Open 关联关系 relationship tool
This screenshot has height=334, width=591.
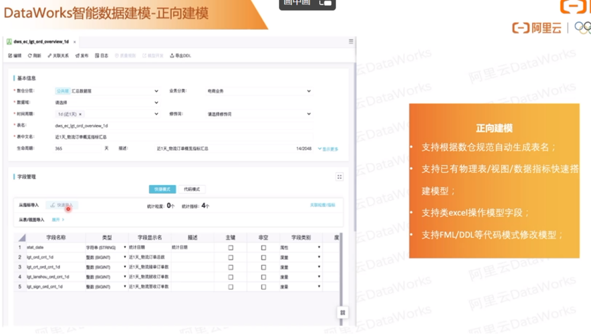click(x=58, y=55)
